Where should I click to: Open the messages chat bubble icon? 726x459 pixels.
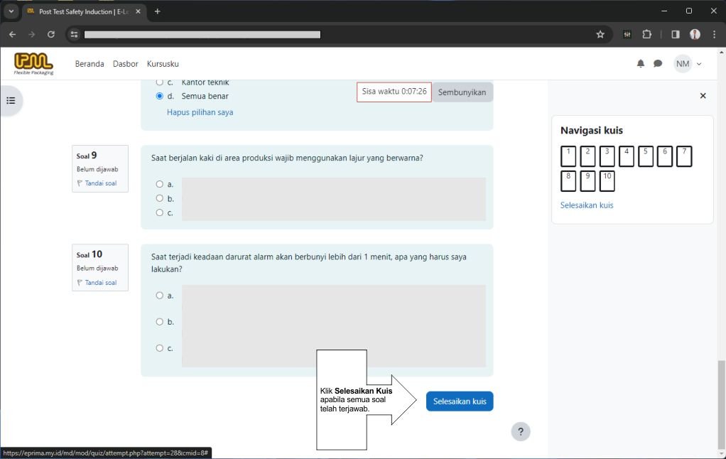[x=658, y=64]
